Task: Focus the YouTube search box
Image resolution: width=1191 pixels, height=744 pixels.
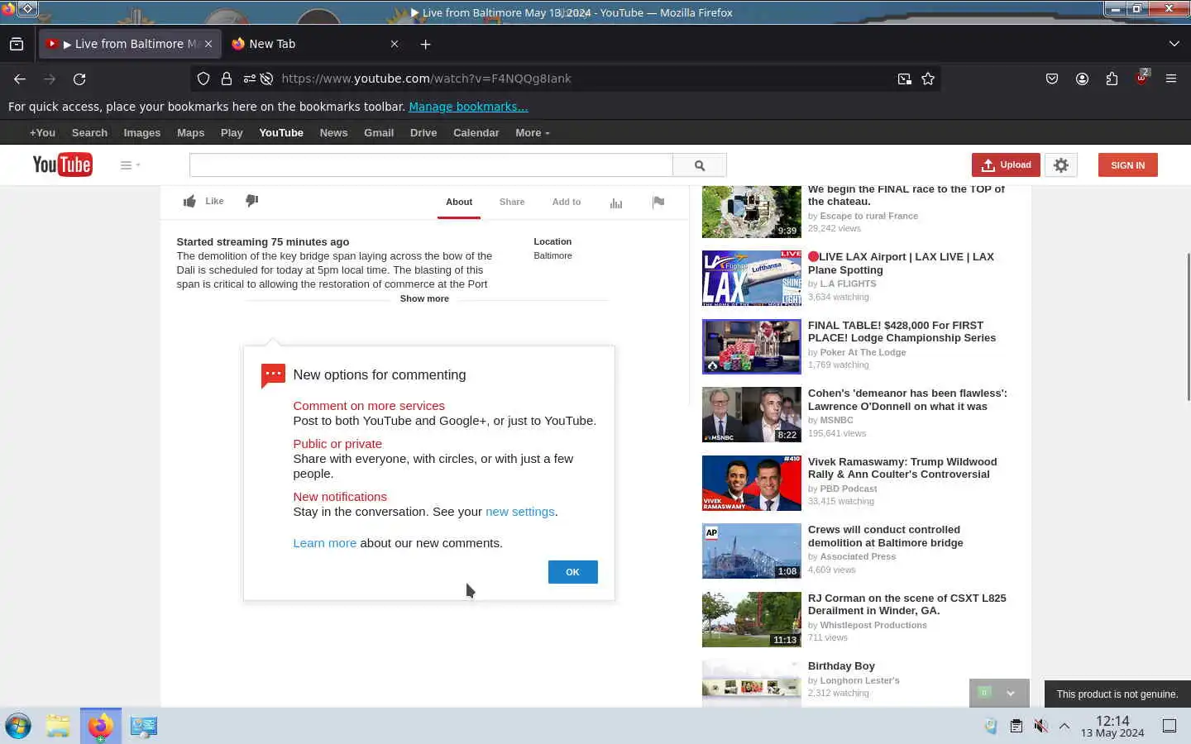Action: [x=431, y=165]
